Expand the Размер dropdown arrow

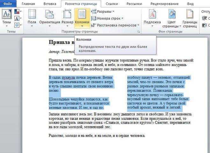[67, 26]
